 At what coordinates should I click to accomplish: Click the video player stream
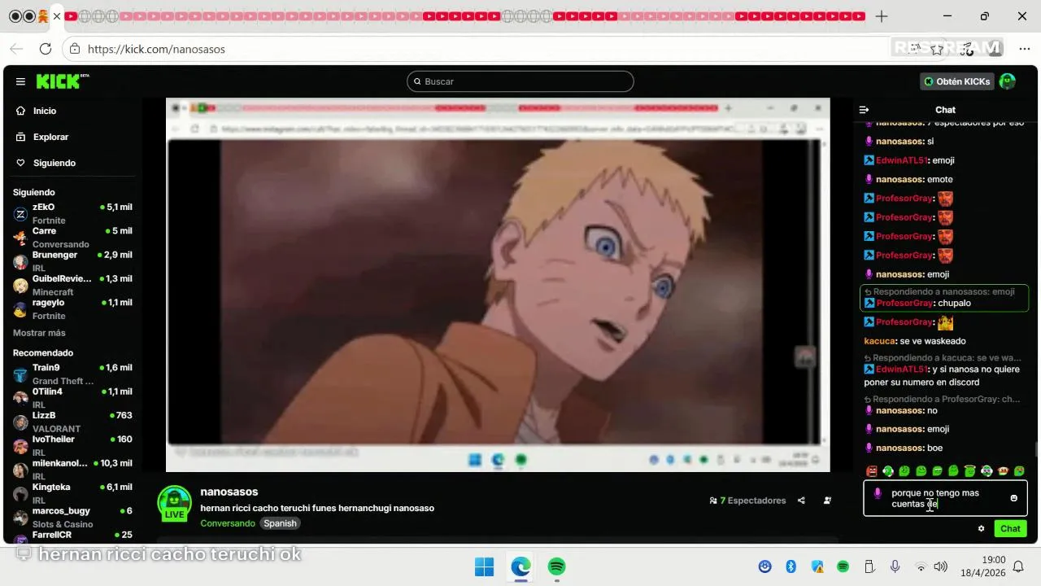click(498, 285)
